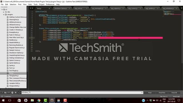Collapse the plugins folder
This screenshot has width=183, height=103.
click(4, 15)
